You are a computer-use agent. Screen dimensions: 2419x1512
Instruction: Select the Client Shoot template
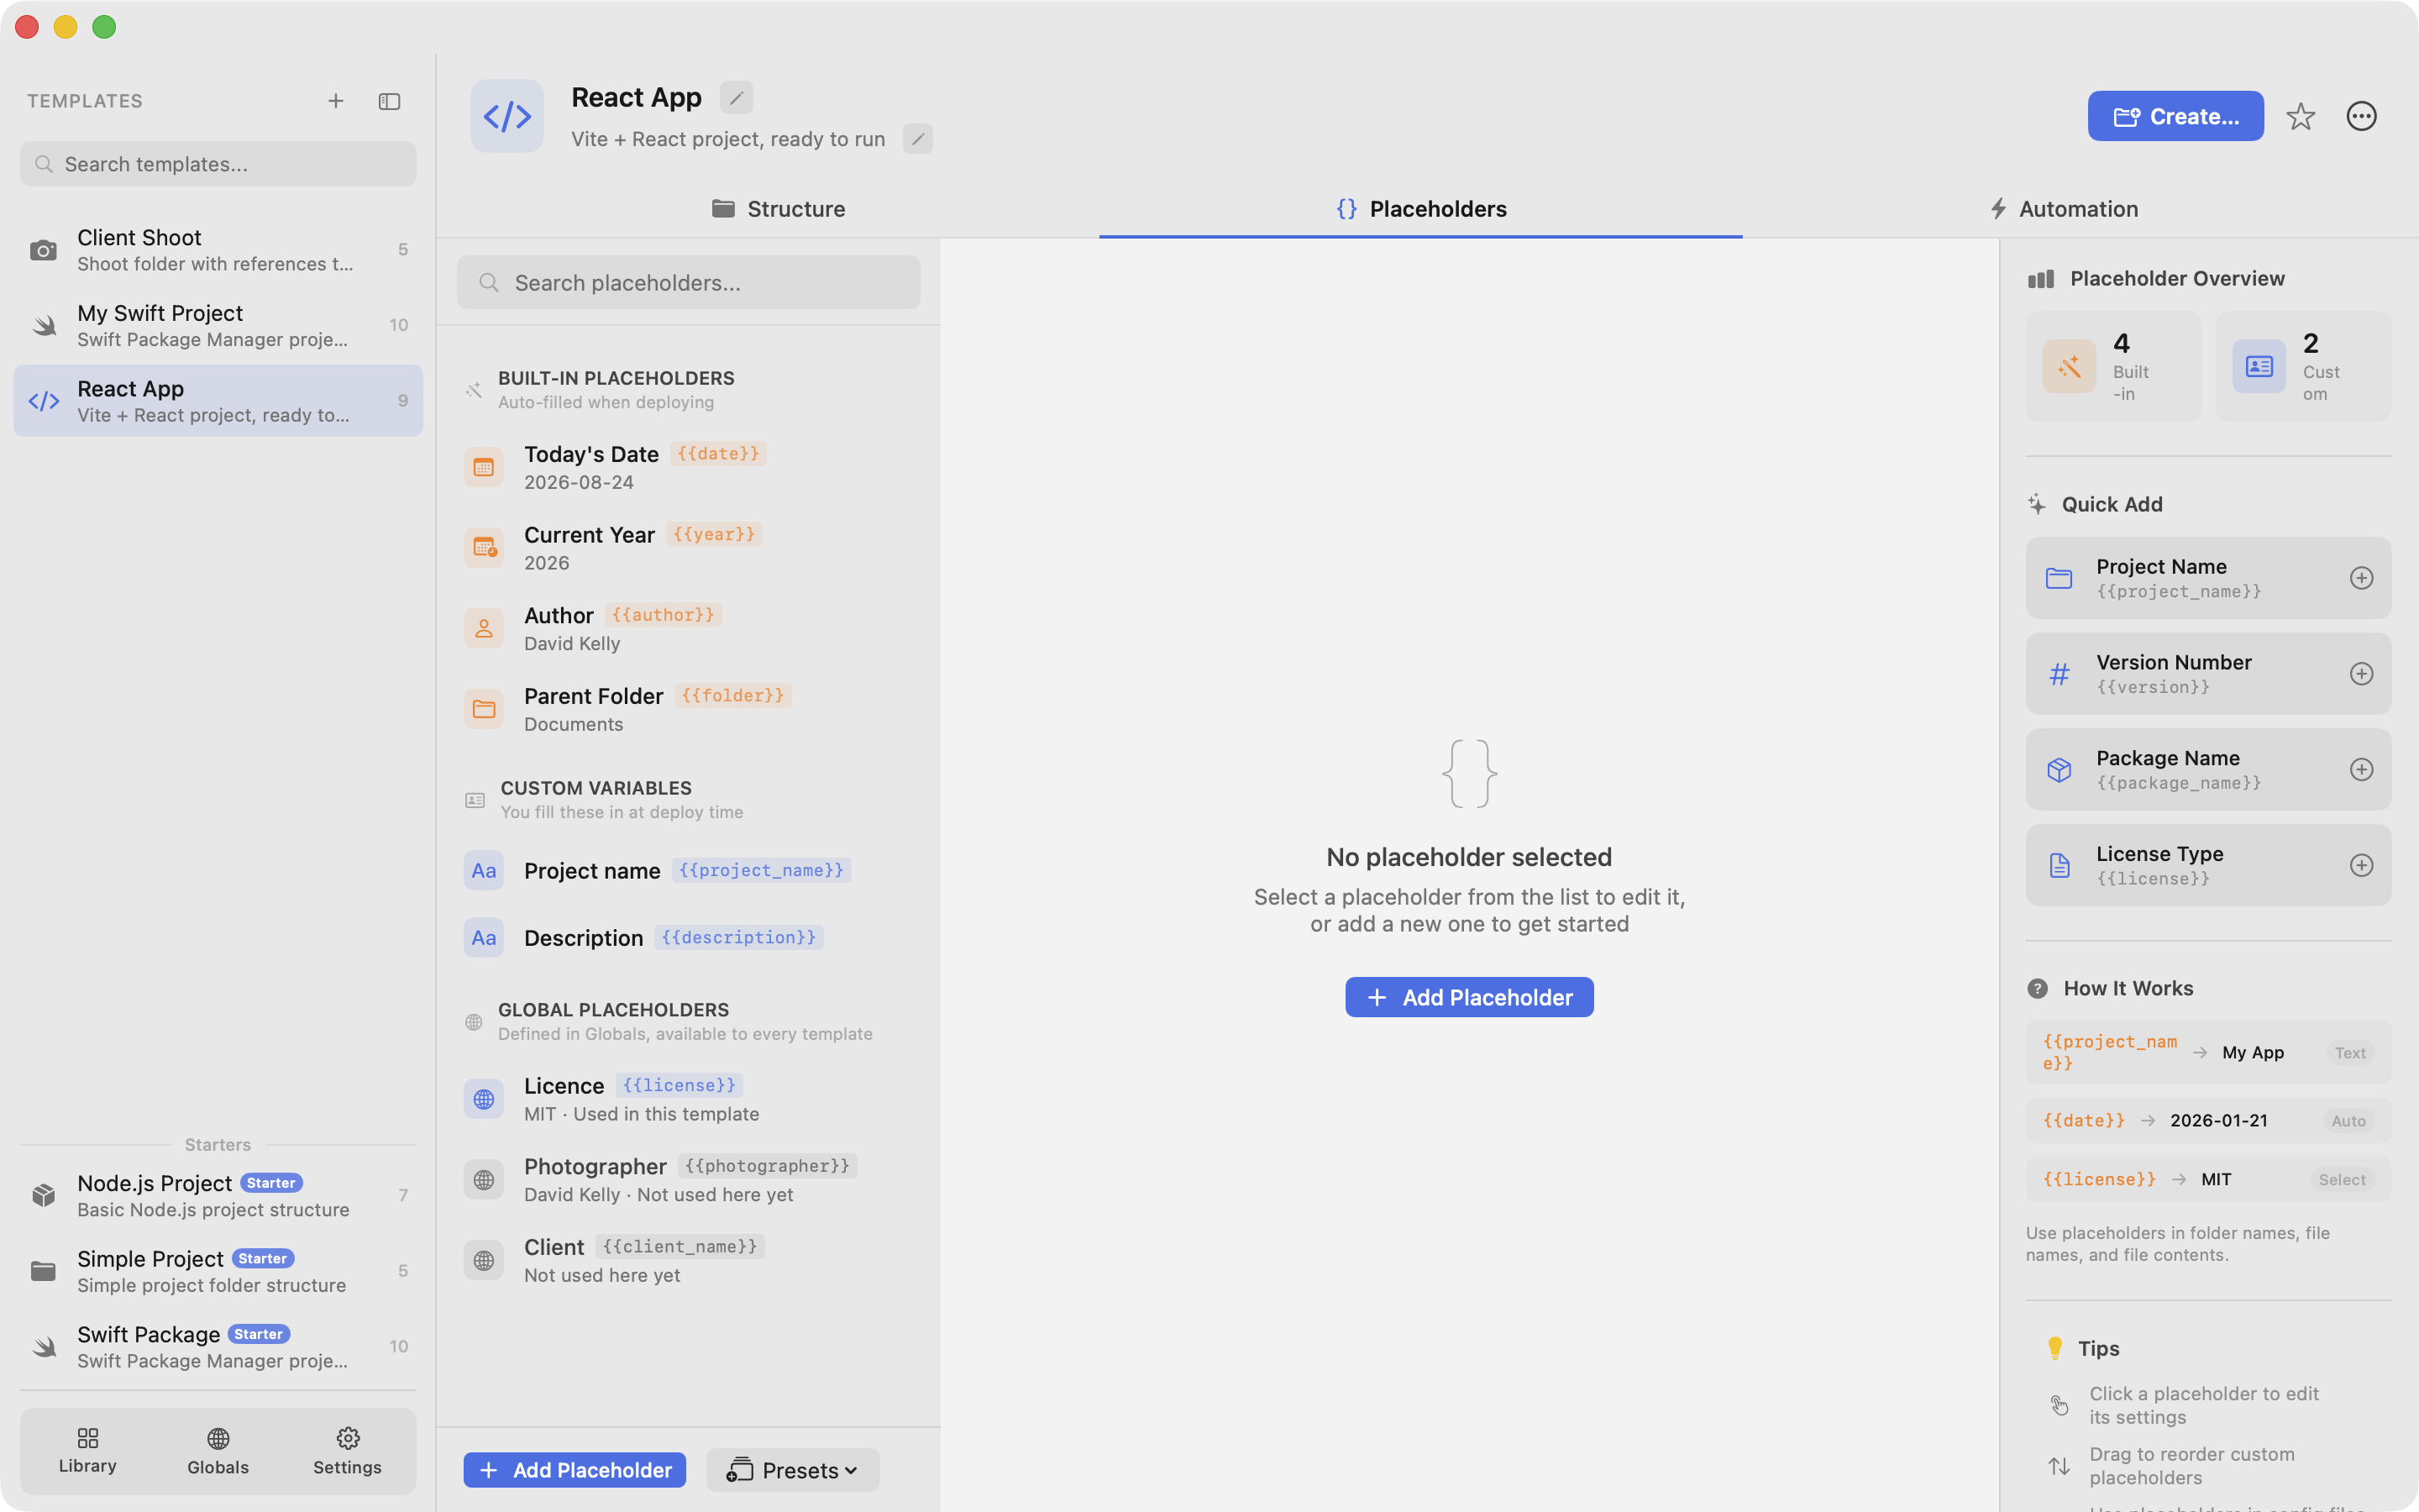click(218, 250)
